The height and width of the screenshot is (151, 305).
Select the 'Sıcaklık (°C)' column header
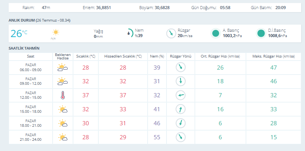[86, 56]
